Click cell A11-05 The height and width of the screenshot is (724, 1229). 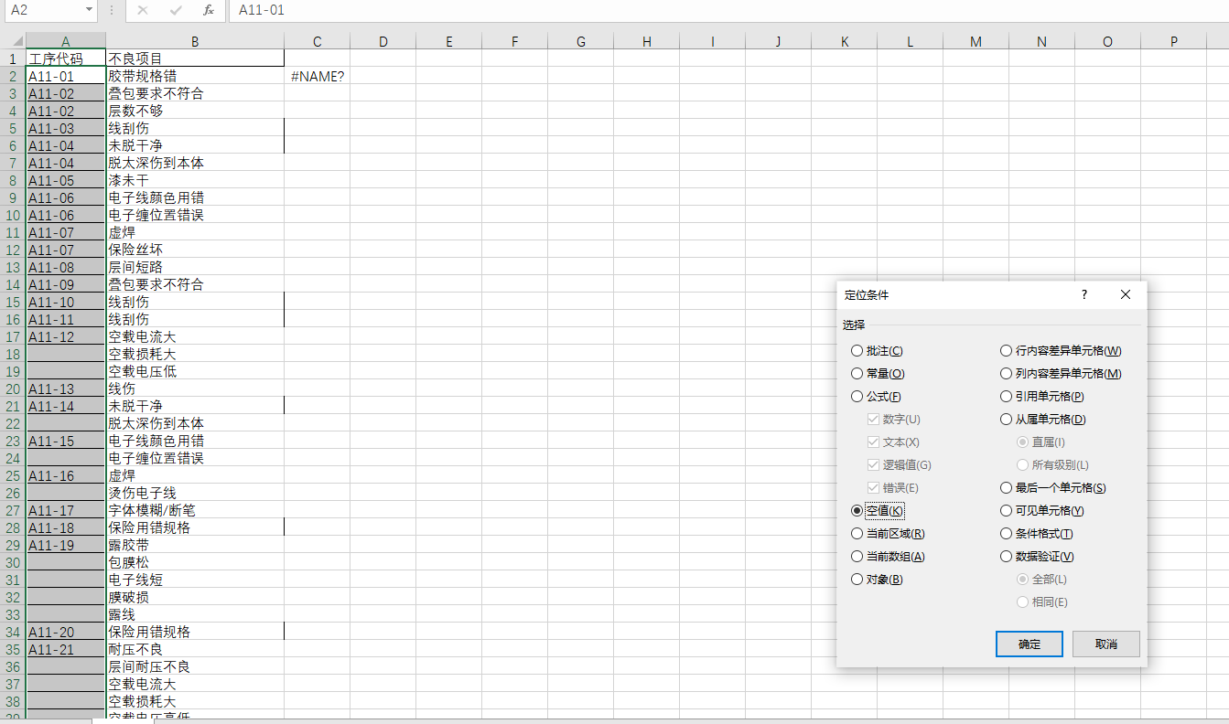(x=66, y=180)
